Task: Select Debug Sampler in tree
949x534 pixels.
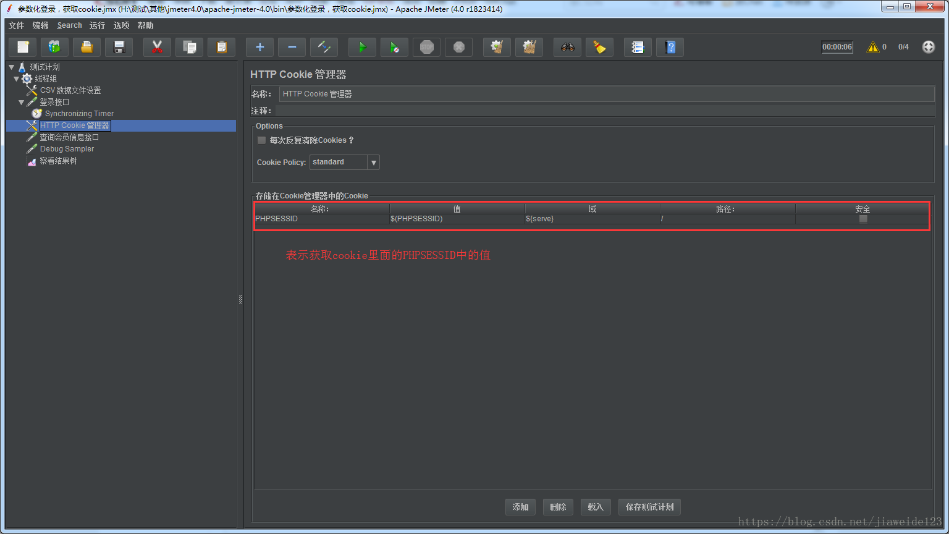Action: click(x=67, y=149)
